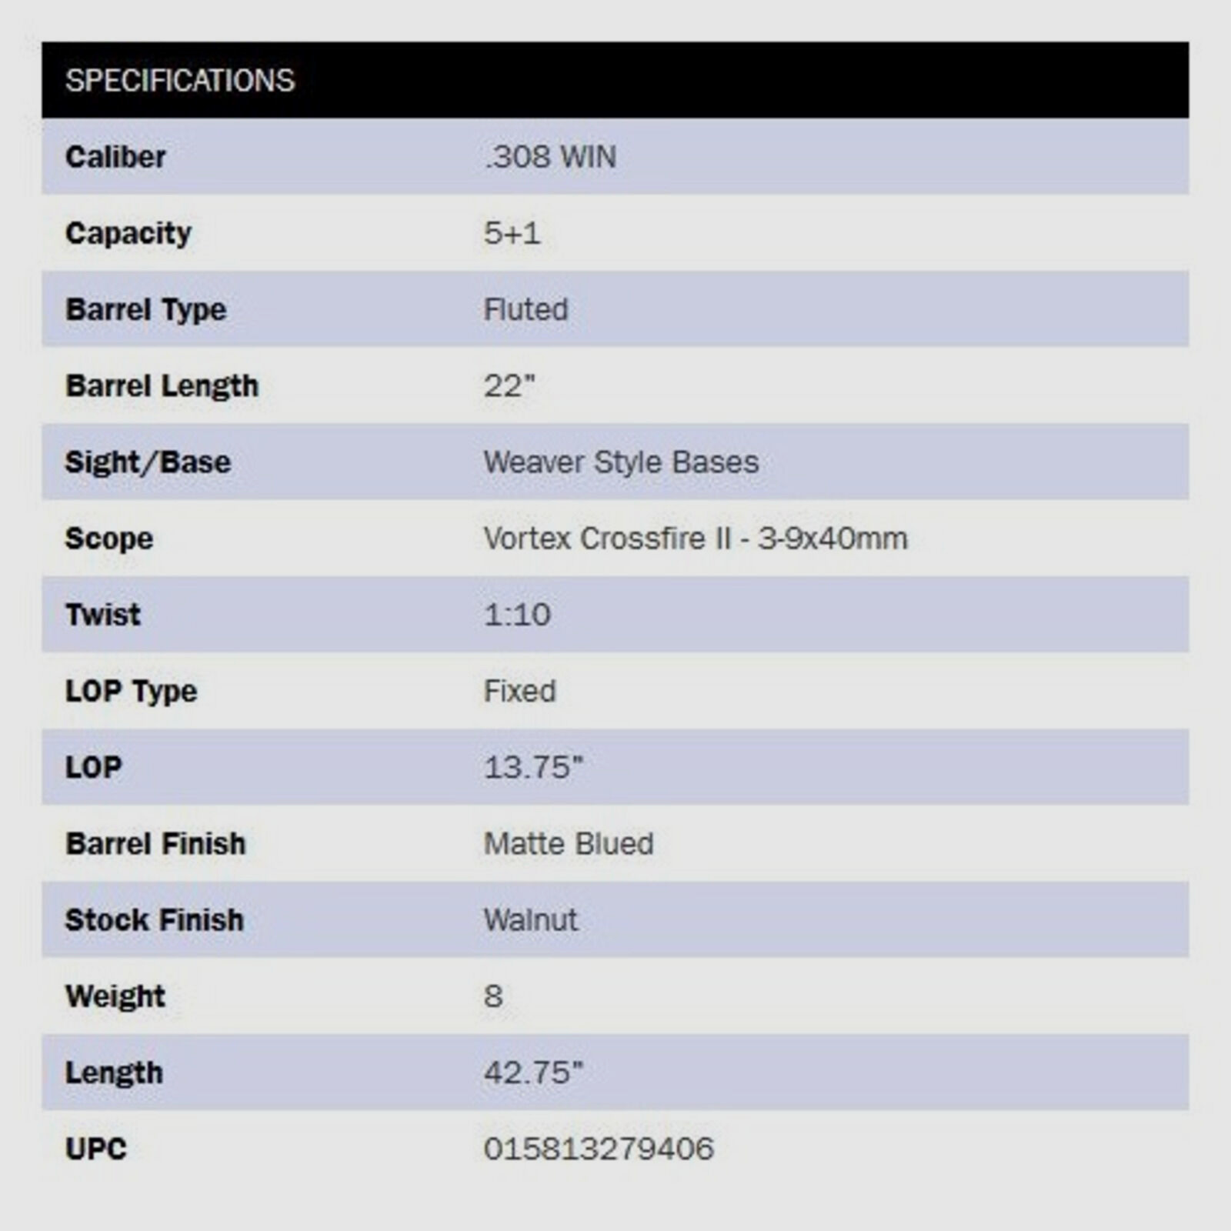
Task: Click the UPC row label
Action: pyautogui.click(x=96, y=1149)
